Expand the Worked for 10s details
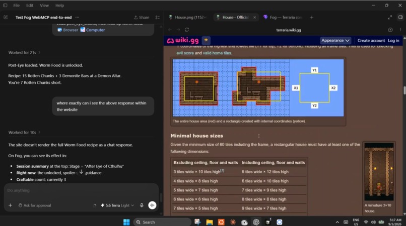 (24, 132)
